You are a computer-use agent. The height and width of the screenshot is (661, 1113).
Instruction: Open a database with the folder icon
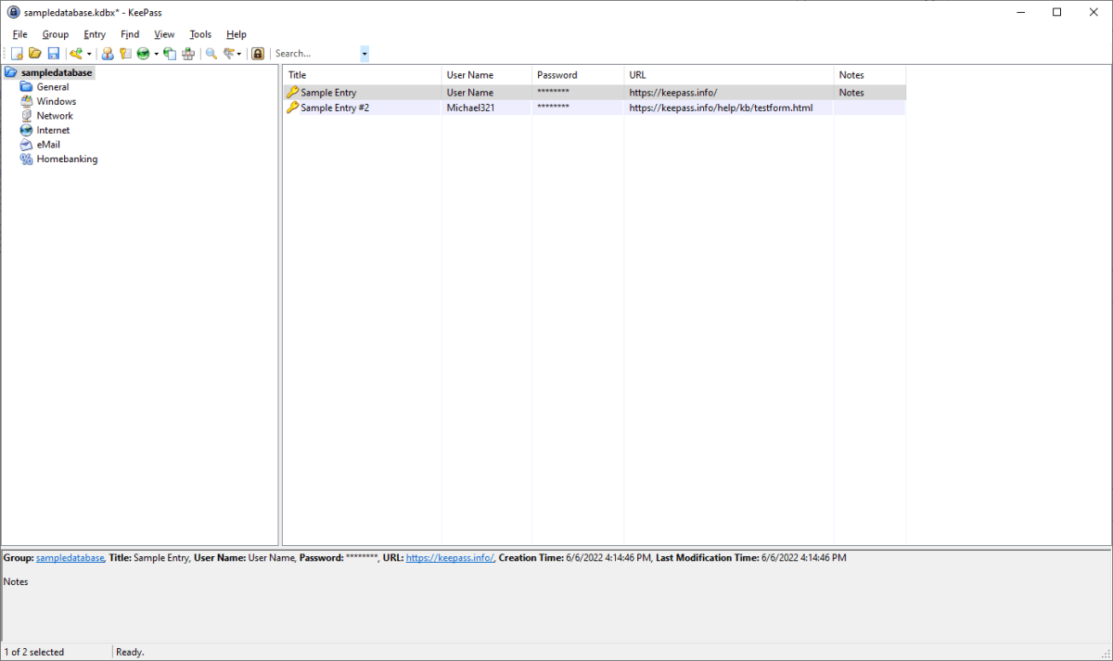click(x=34, y=53)
